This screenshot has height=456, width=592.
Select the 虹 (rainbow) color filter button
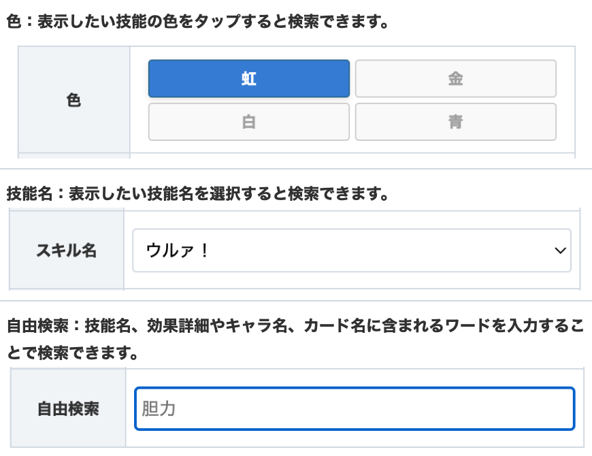pos(248,78)
